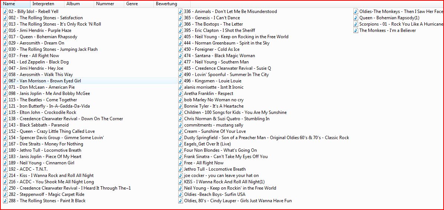444x210 pixels.
Task: Select '250 - Creedence Clearwater Revival - I Heard It Through The~1'
Action: [x=70, y=188]
